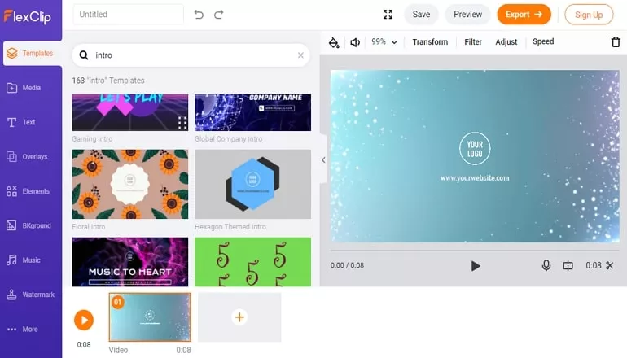The image size is (627, 358).
Task: Click the dots icon on Gaming Intro
Action: click(x=182, y=123)
